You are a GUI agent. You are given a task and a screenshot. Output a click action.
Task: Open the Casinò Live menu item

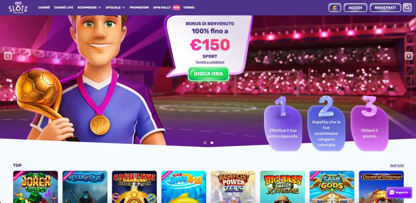64,7
